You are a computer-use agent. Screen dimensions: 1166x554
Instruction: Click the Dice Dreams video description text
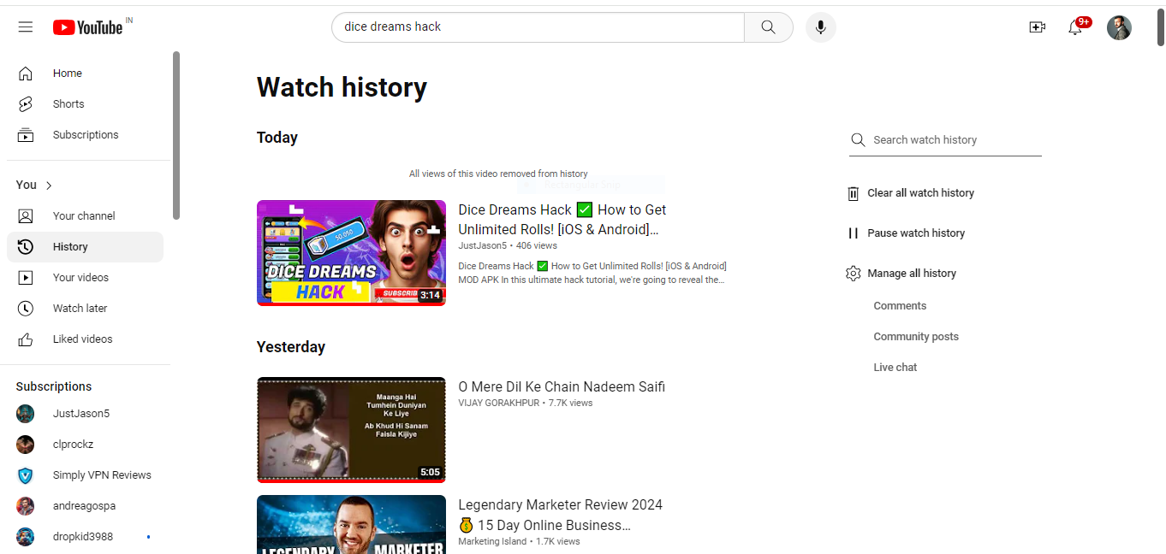[x=592, y=273]
